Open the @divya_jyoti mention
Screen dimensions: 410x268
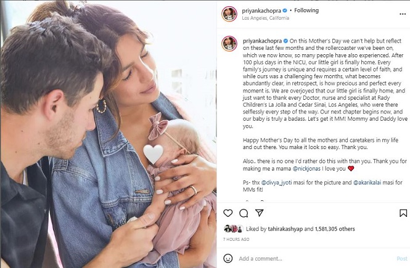276,182
